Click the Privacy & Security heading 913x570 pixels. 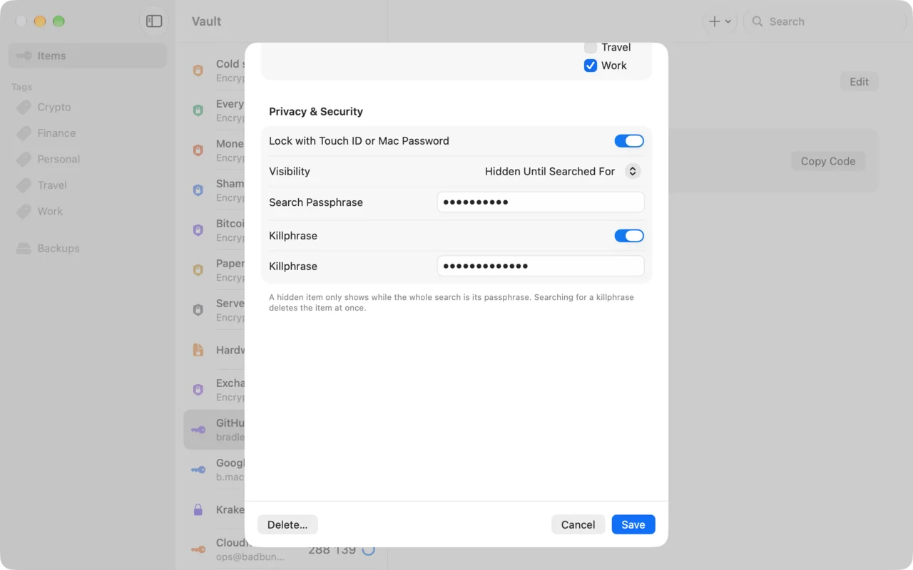316,111
